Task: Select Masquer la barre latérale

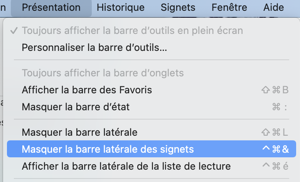Action: 79,132
